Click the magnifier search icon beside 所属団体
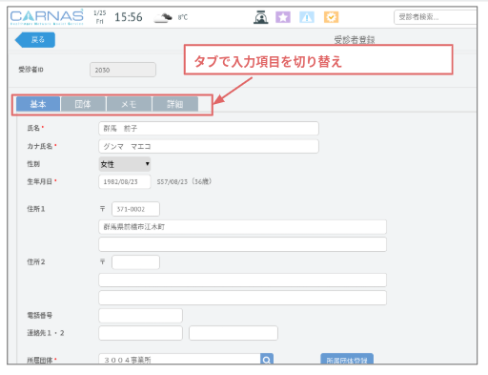The height and width of the screenshot is (375, 488). [x=267, y=360]
